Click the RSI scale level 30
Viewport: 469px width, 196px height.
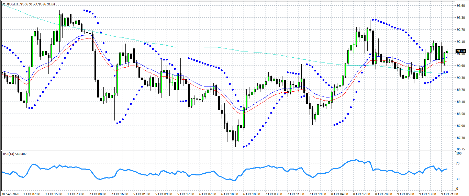coord(458,179)
